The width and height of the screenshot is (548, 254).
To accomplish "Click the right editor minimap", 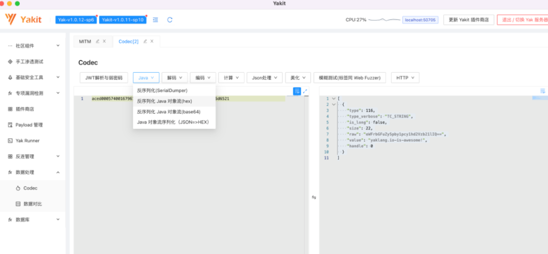I will 540,99.
